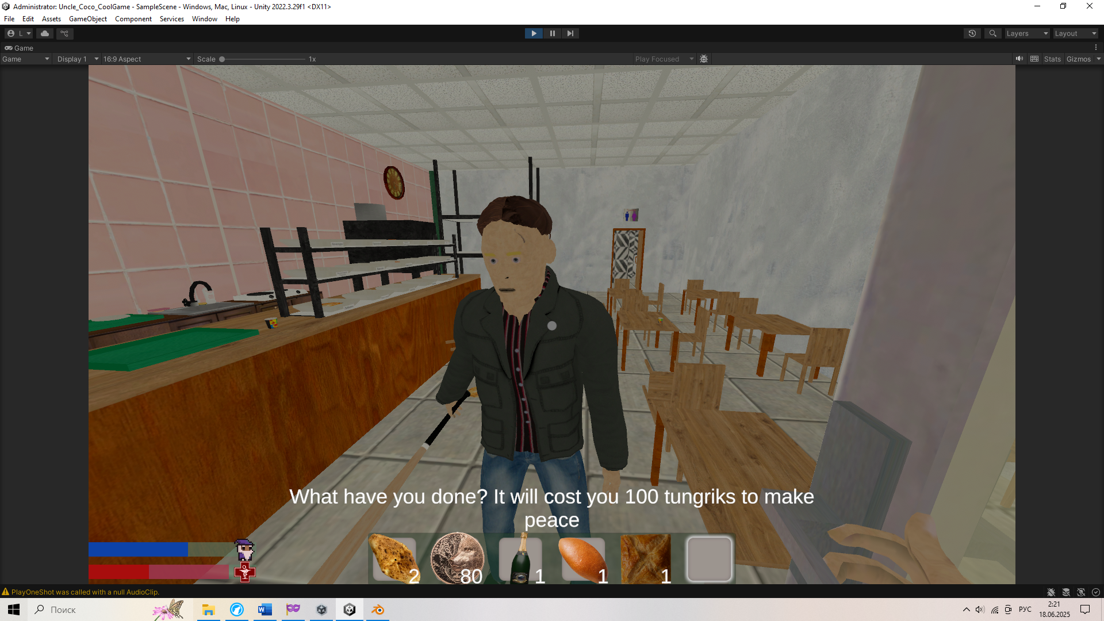Open the Window menu
This screenshot has width=1104, height=621.
coord(204,19)
